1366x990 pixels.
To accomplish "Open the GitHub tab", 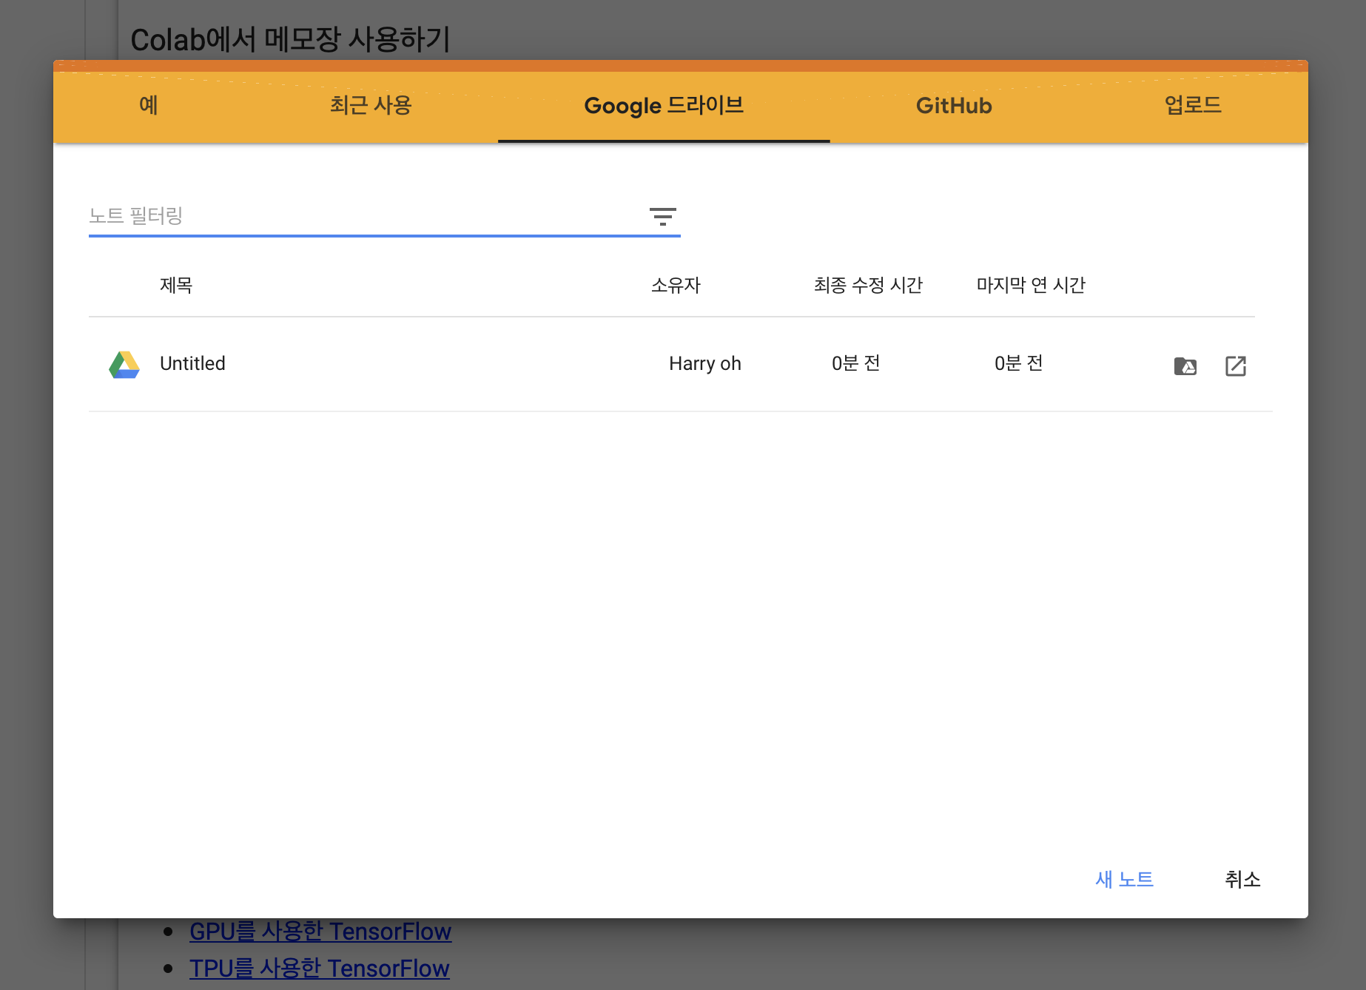I will [954, 105].
